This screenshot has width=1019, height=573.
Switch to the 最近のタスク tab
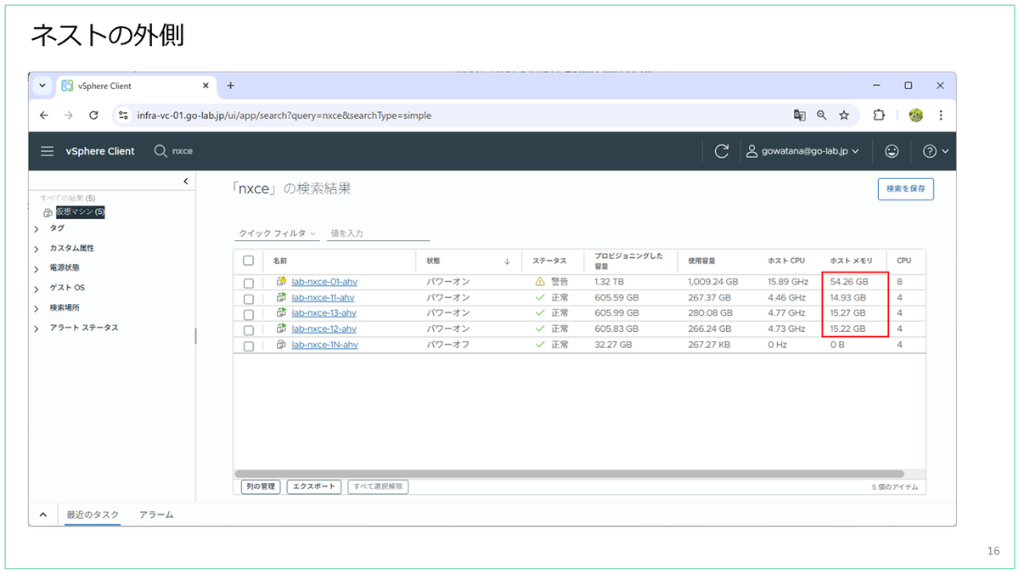(x=93, y=514)
